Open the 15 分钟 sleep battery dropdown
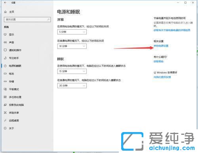Image resolution: width=198 pixels, height=153 pixels. tap(72, 71)
